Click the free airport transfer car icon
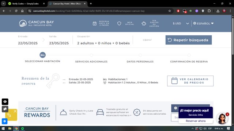 point(100,112)
